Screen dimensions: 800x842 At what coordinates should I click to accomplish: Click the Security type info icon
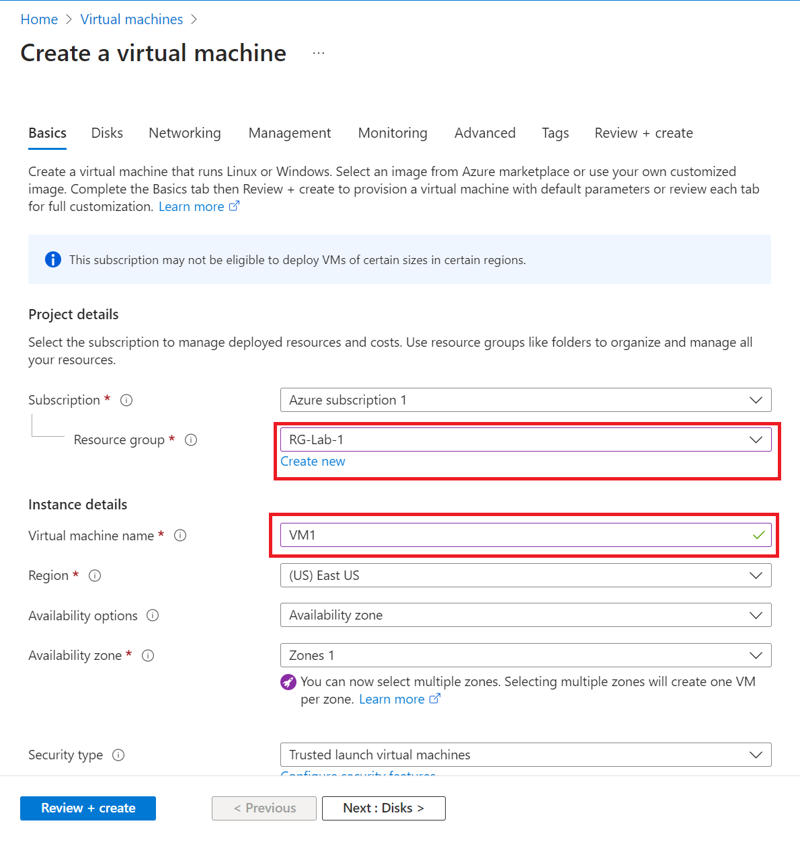pyautogui.click(x=118, y=755)
